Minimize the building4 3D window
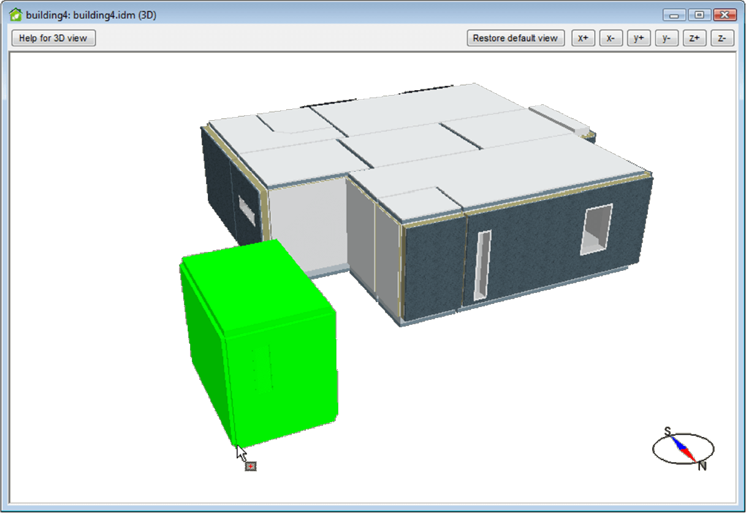Image resolution: width=746 pixels, height=513 pixels. (675, 15)
